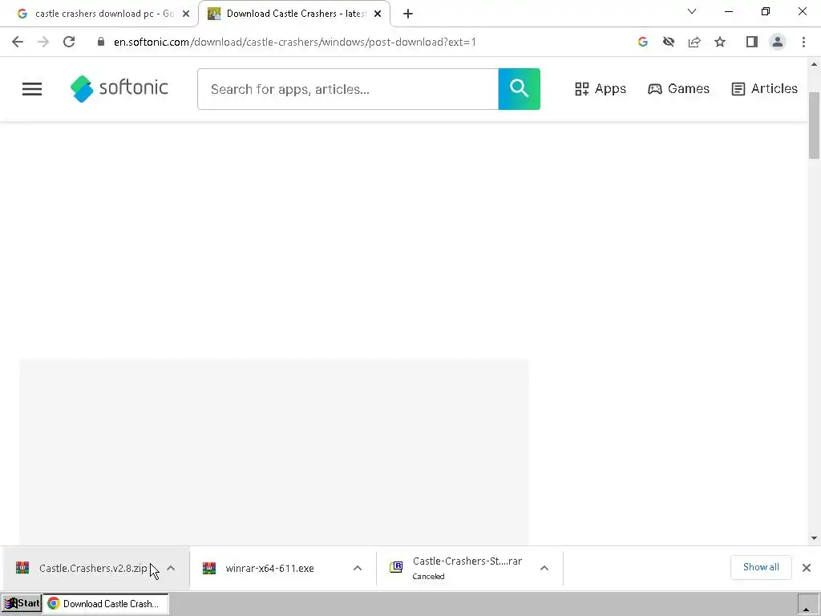Close the castle crashers Google search tab
Image resolution: width=821 pixels, height=616 pixels.
[186, 14]
